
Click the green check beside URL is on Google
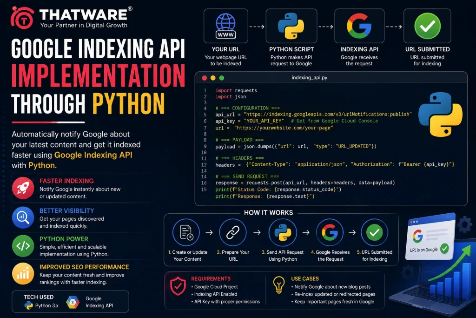click(x=444, y=248)
